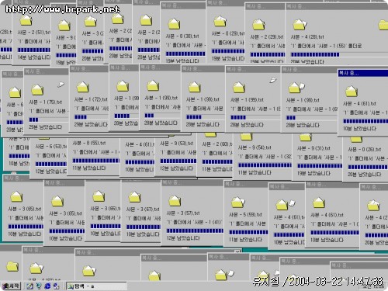
Task: Click the progress bar in the 사본 - 8 (55).txt dialog
Action: pyautogui.click(x=95, y=161)
